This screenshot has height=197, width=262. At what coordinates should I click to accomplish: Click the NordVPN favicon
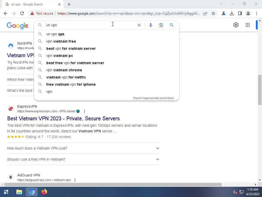(11, 46)
